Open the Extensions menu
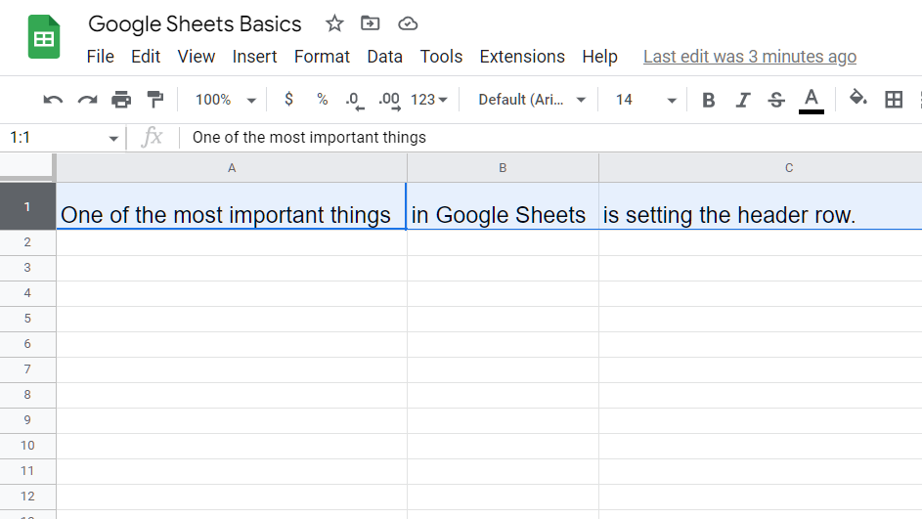Image resolution: width=922 pixels, height=519 pixels. (x=522, y=57)
